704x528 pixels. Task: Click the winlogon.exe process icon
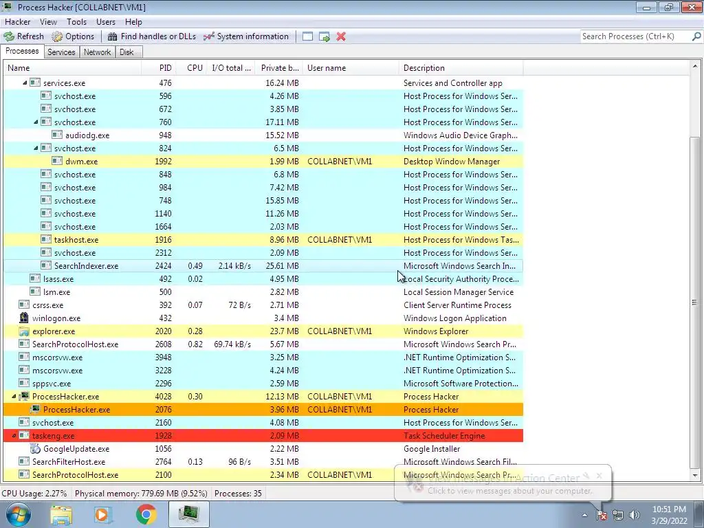(x=24, y=318)
